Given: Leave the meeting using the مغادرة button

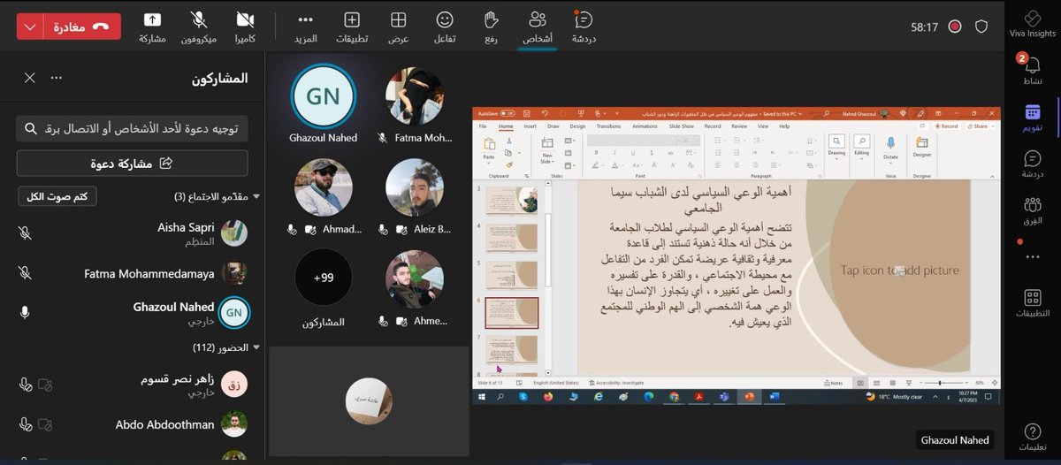Looking at the screenshot, I should click(x=80, y=27).
